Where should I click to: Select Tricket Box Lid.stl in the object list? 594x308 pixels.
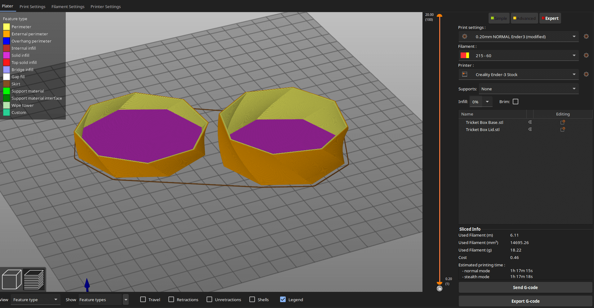pyautogui.click(x=483, y=129)
